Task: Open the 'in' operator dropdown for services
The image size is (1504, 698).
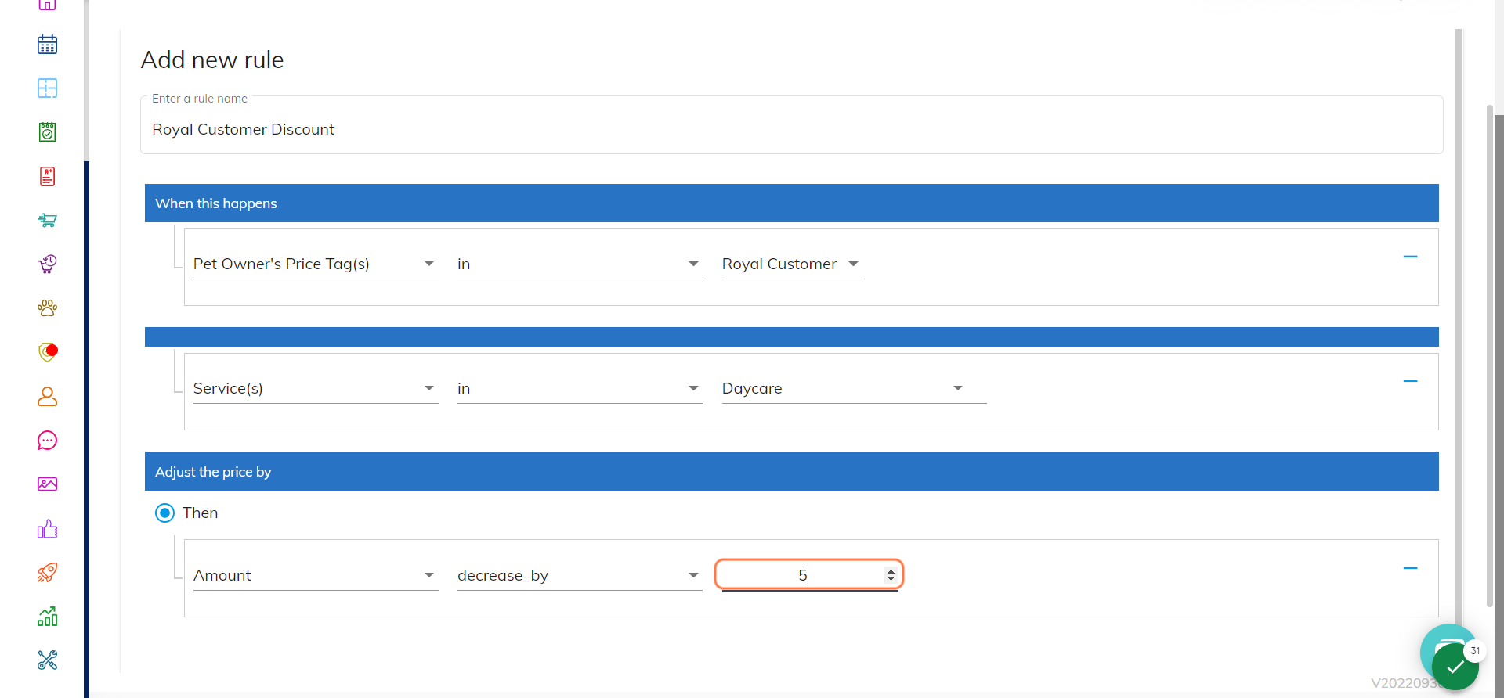Action: [580, 389]
